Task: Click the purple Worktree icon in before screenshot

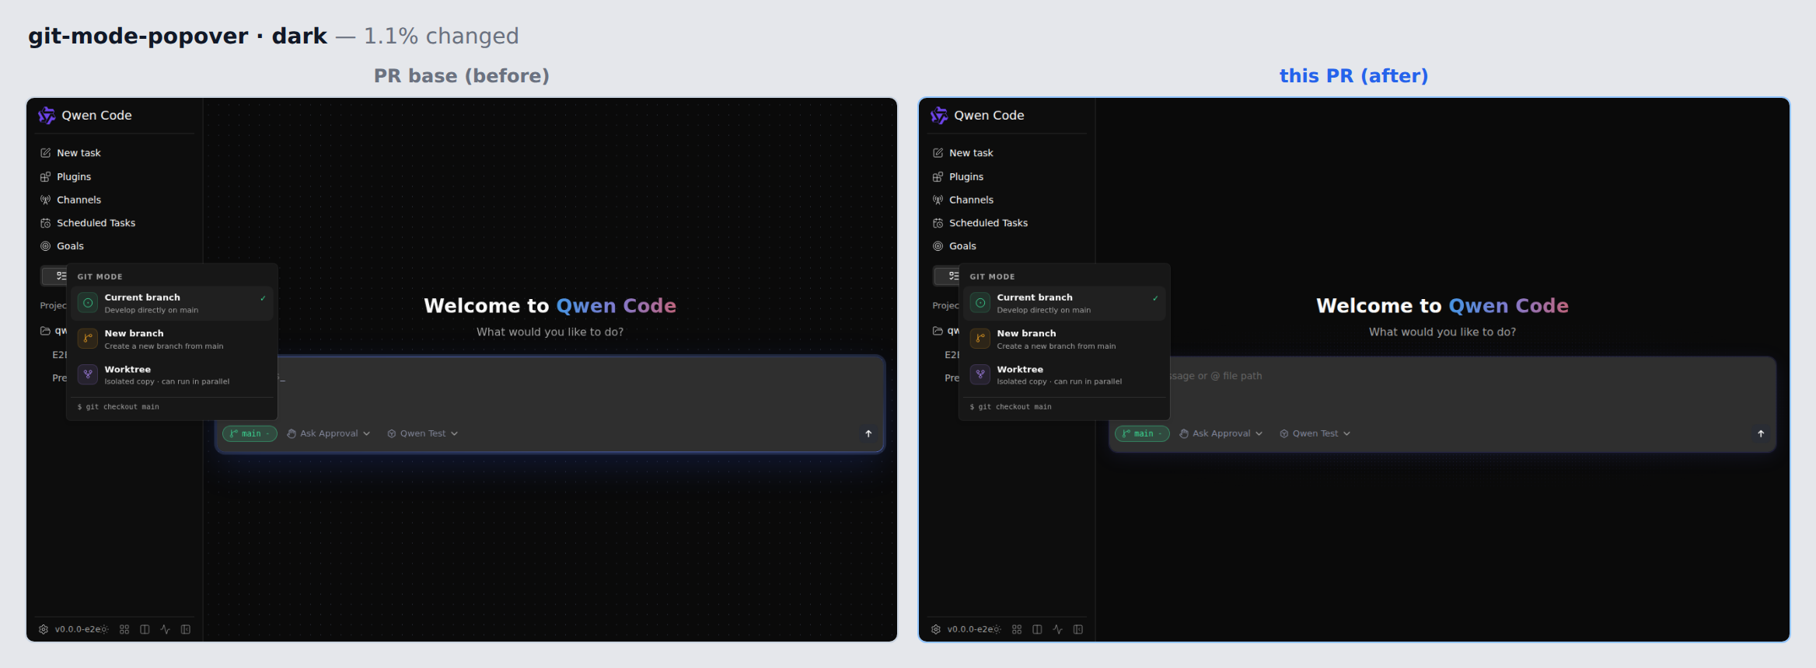Action: pyautogui.click(x=88, y=374)
